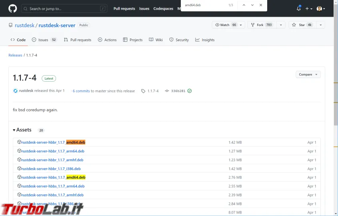Focus the Search or jump to field

pyautogui.click(x=64, y=8)
